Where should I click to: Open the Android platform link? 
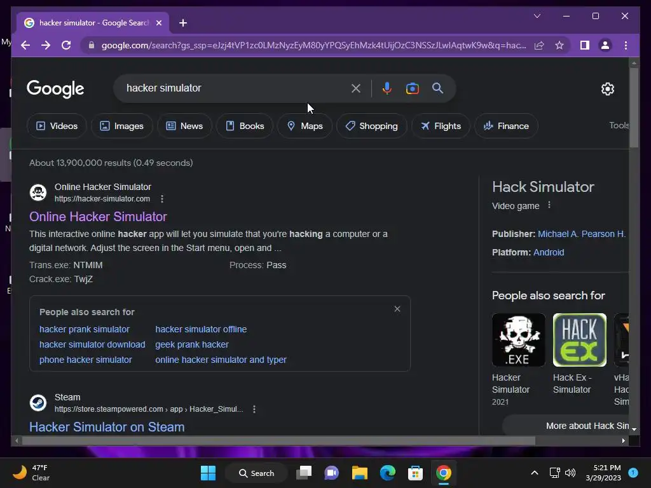(x=549, y=252)
